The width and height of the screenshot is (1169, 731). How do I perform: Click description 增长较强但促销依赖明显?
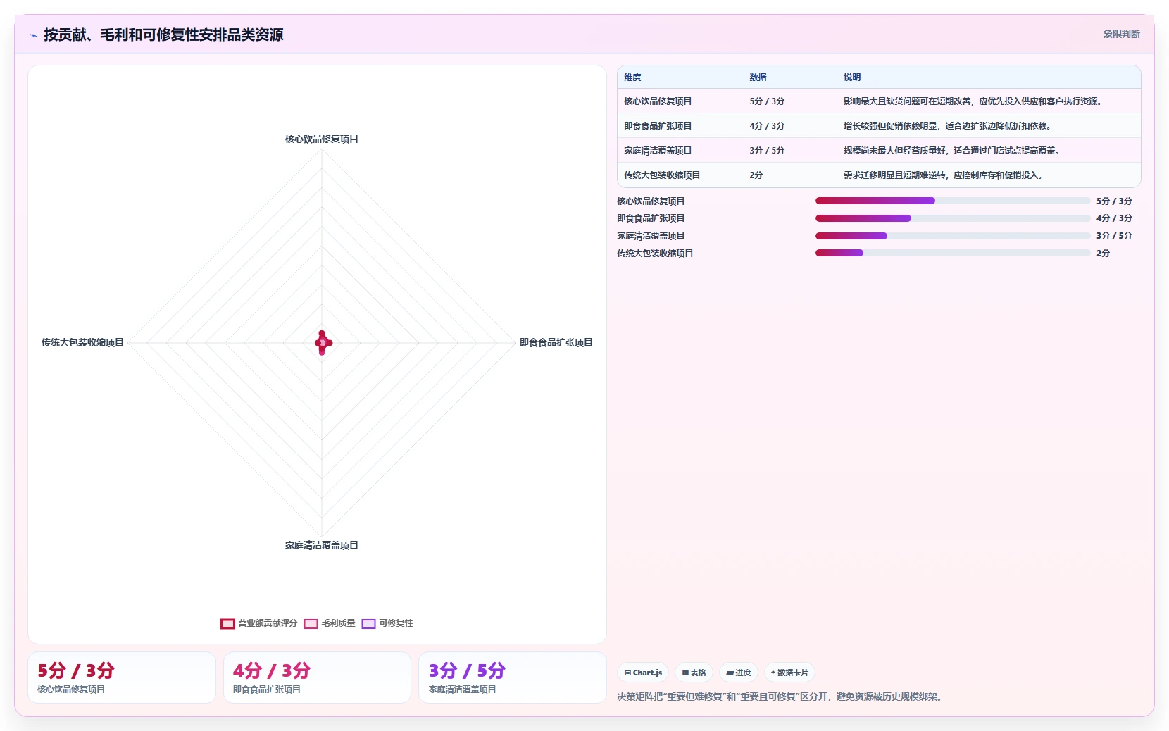click(947, 126)
